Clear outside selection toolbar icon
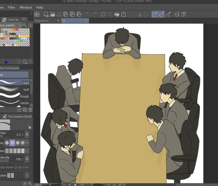The image size is (218, 186). (x=110, y=14)
